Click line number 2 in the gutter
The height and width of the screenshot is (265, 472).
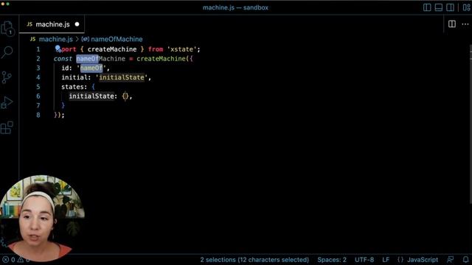coord(38,59)
